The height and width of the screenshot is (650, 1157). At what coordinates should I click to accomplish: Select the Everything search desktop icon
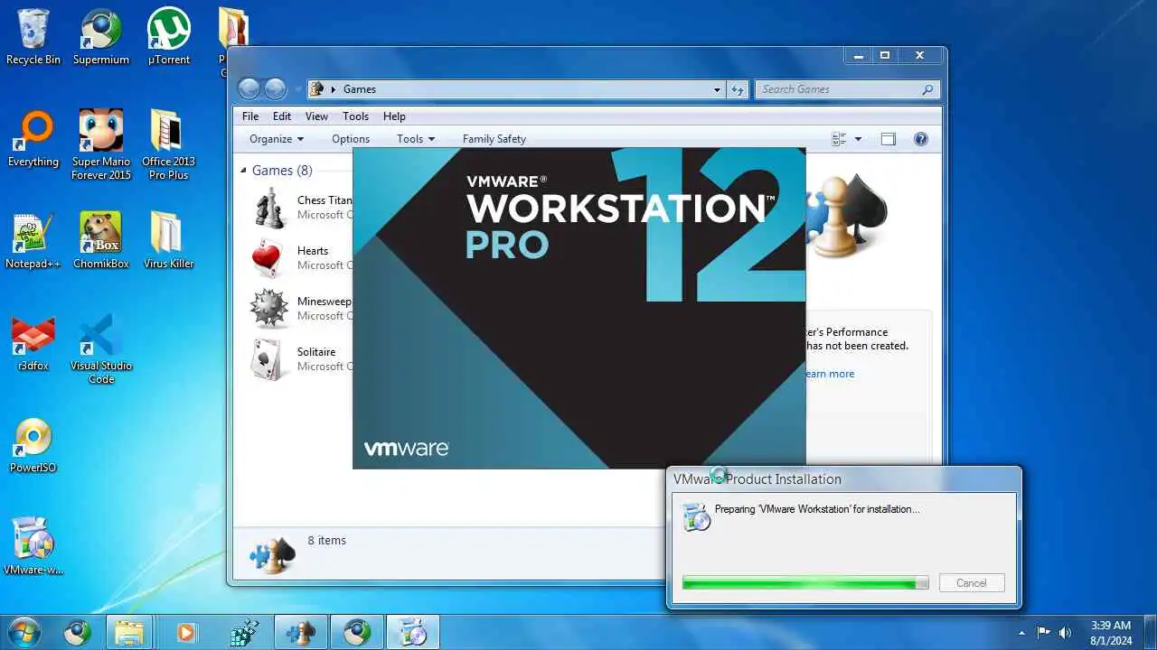tap(33, 140)
